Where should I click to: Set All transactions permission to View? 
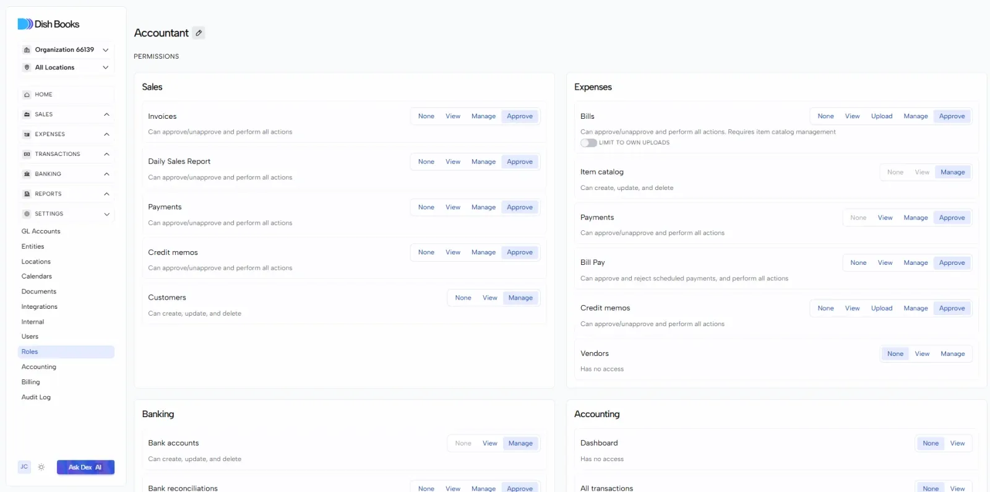click(957, 488)
